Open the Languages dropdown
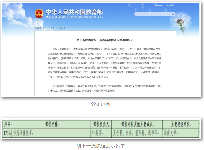 point(159,5)
